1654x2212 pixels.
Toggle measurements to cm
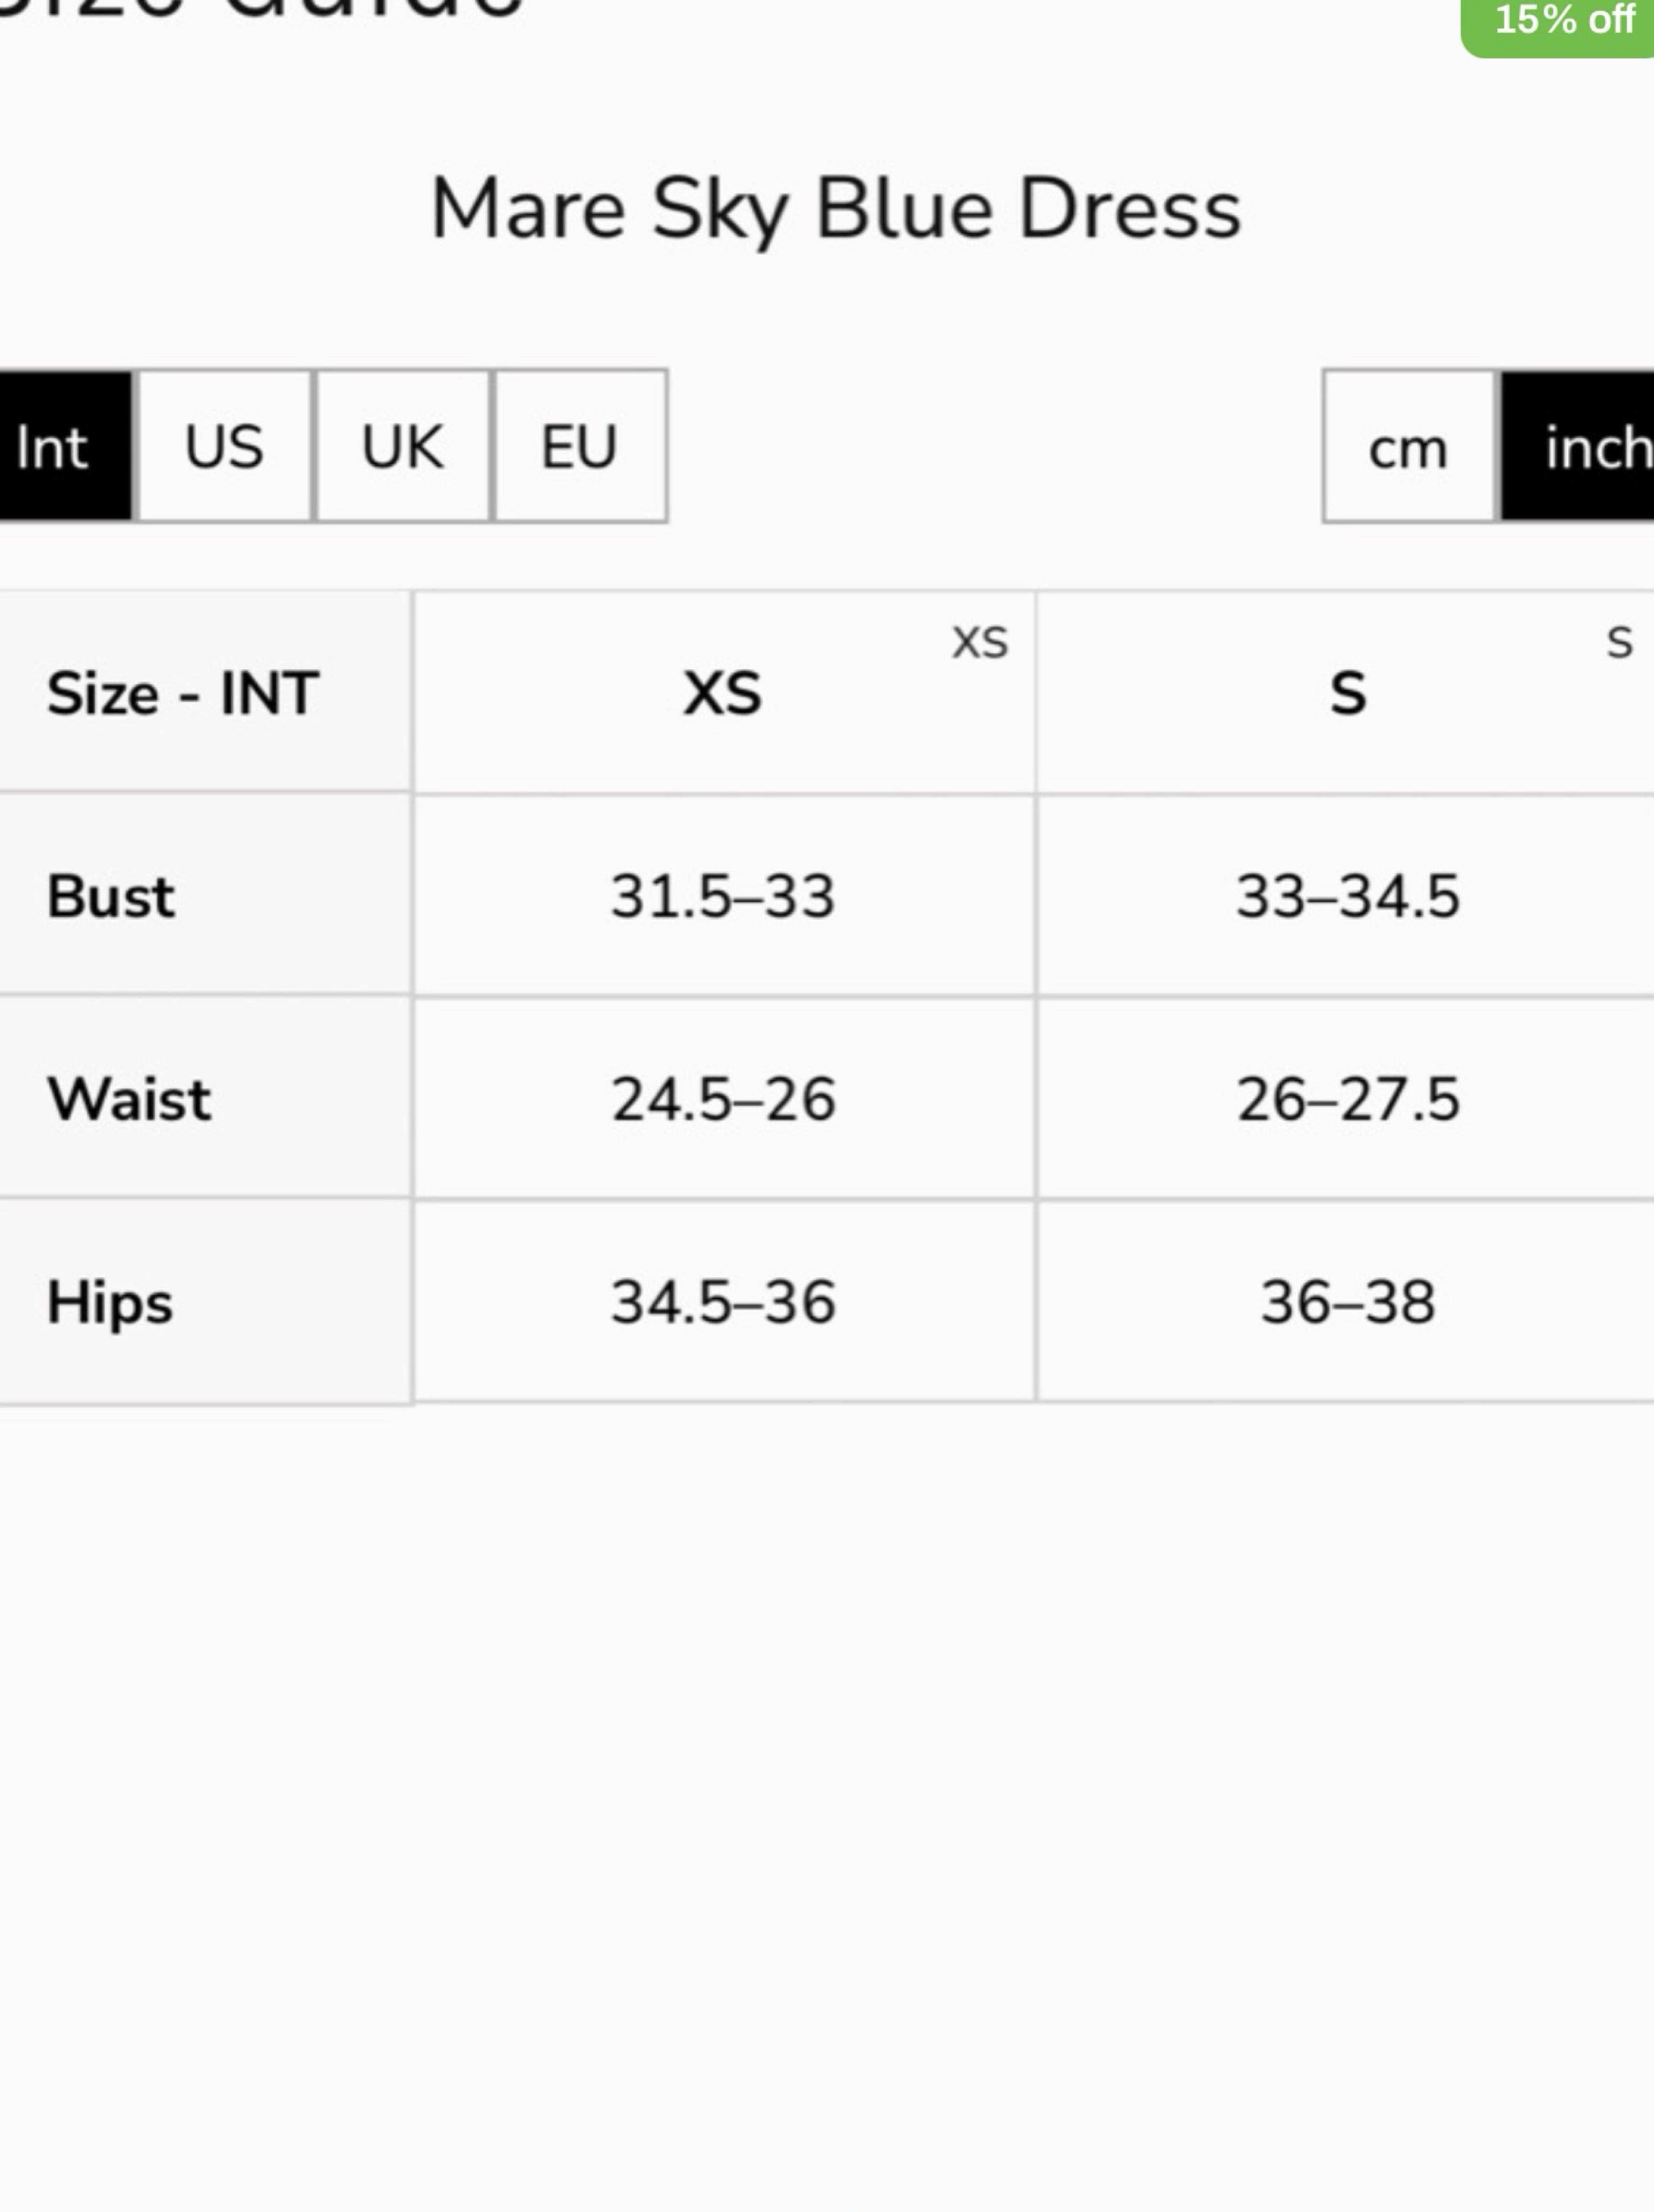pyautogui.click(x=1408, y=446)
